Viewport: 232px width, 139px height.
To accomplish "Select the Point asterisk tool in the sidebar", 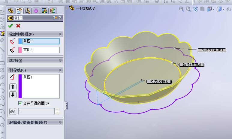I will coord(2,132).
